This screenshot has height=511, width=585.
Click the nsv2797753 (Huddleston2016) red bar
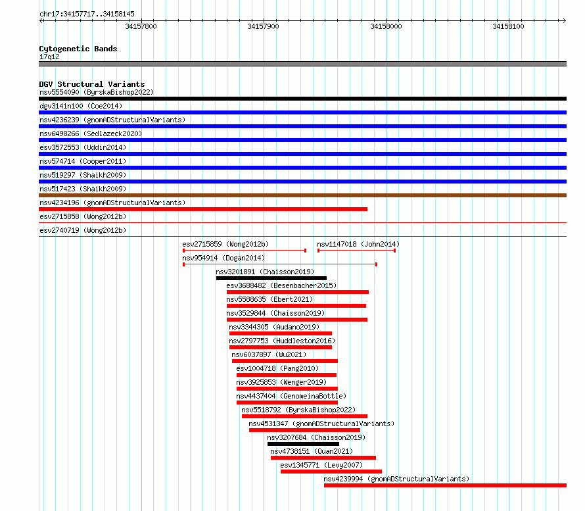281,347
